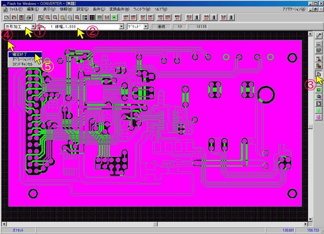Screen dimensions: 324x234
Task: Toggle the green circle X toolbar button
Action: click(114, 18)
